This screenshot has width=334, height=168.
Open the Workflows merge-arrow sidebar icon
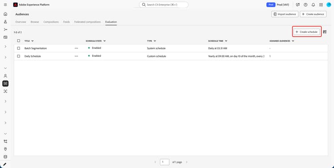tap(5, 30)
